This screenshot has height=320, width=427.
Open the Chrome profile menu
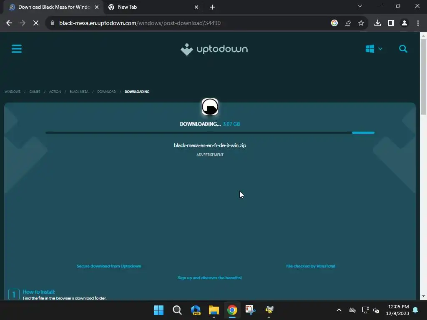(x=404, y=23)
